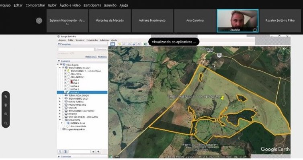Expand the TREINAMENTO CACHOEIRO folder
Screen dimensions: 303x160
click(x=61, y=110)
